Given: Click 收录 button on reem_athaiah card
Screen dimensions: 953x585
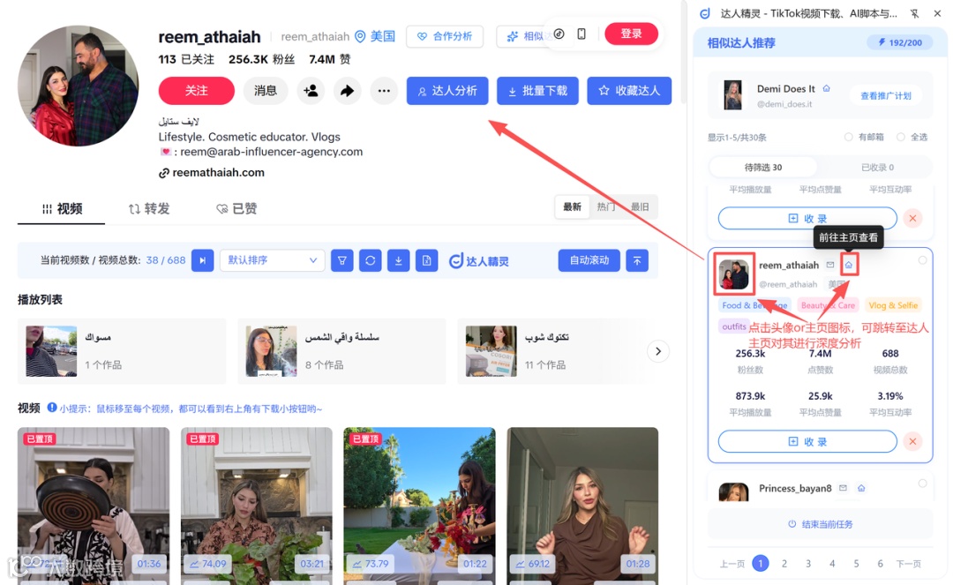Looking at the screenshot, I should 807,442.
